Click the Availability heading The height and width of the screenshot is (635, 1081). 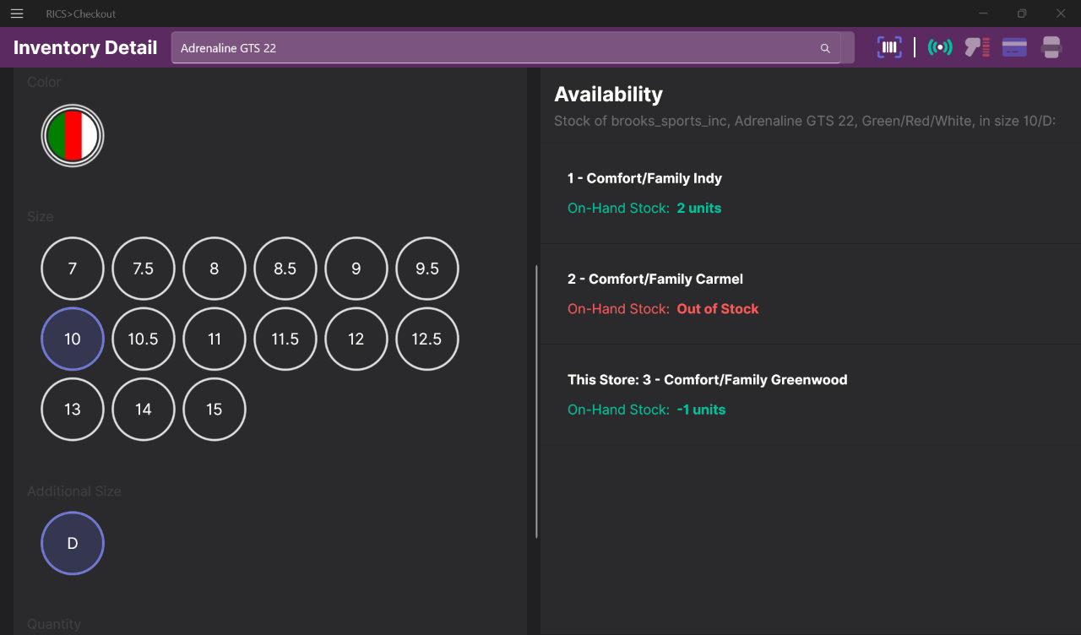click(608, 95)
